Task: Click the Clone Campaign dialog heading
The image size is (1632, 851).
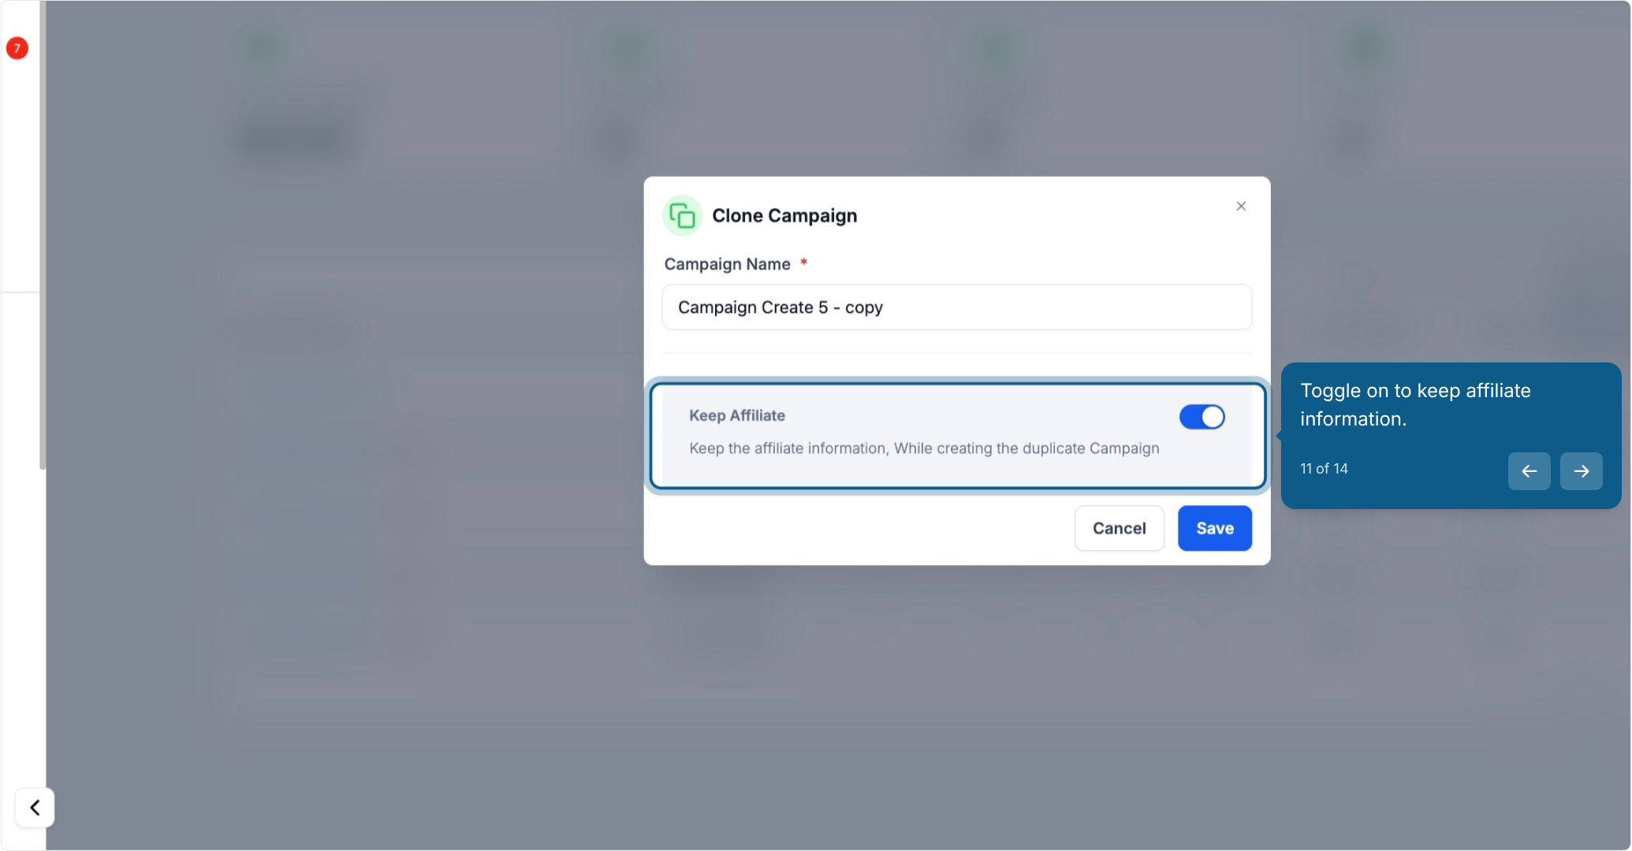Action: pyautogui.click(x=784, y=216)
